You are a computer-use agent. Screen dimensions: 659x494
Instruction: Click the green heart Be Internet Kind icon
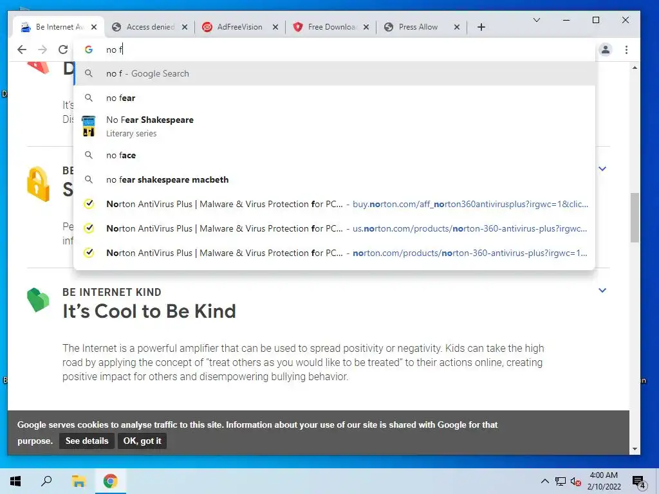point(38,300)
